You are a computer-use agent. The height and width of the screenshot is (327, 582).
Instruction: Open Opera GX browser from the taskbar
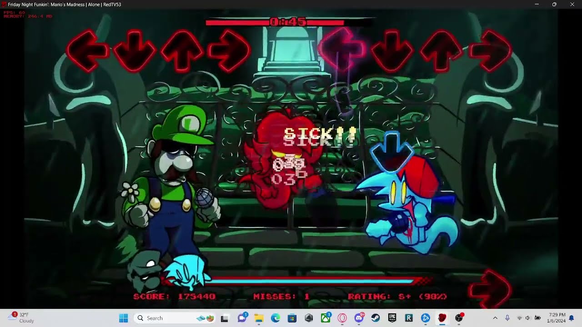(342, 318)
